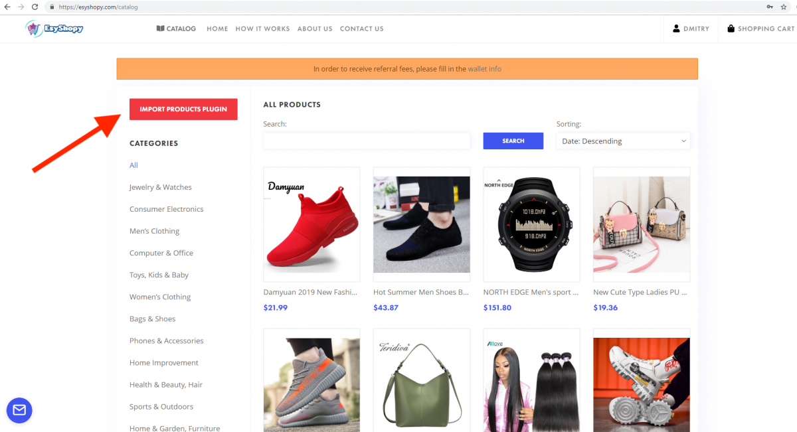Open the Contact Us page

point(362,29)
